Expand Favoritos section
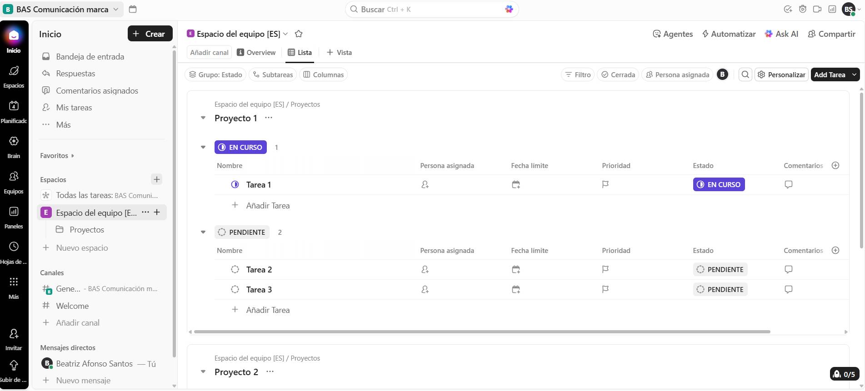Screen dimensions: 865x391 [57, 156]
